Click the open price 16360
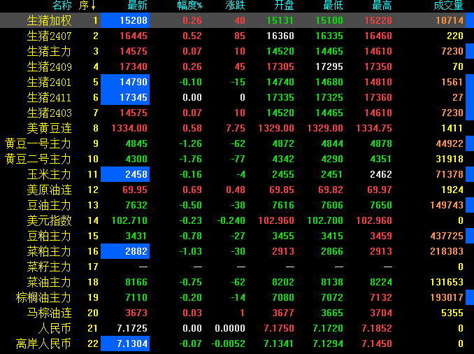This screenshot has height=354, width=474. click(280, 36)
